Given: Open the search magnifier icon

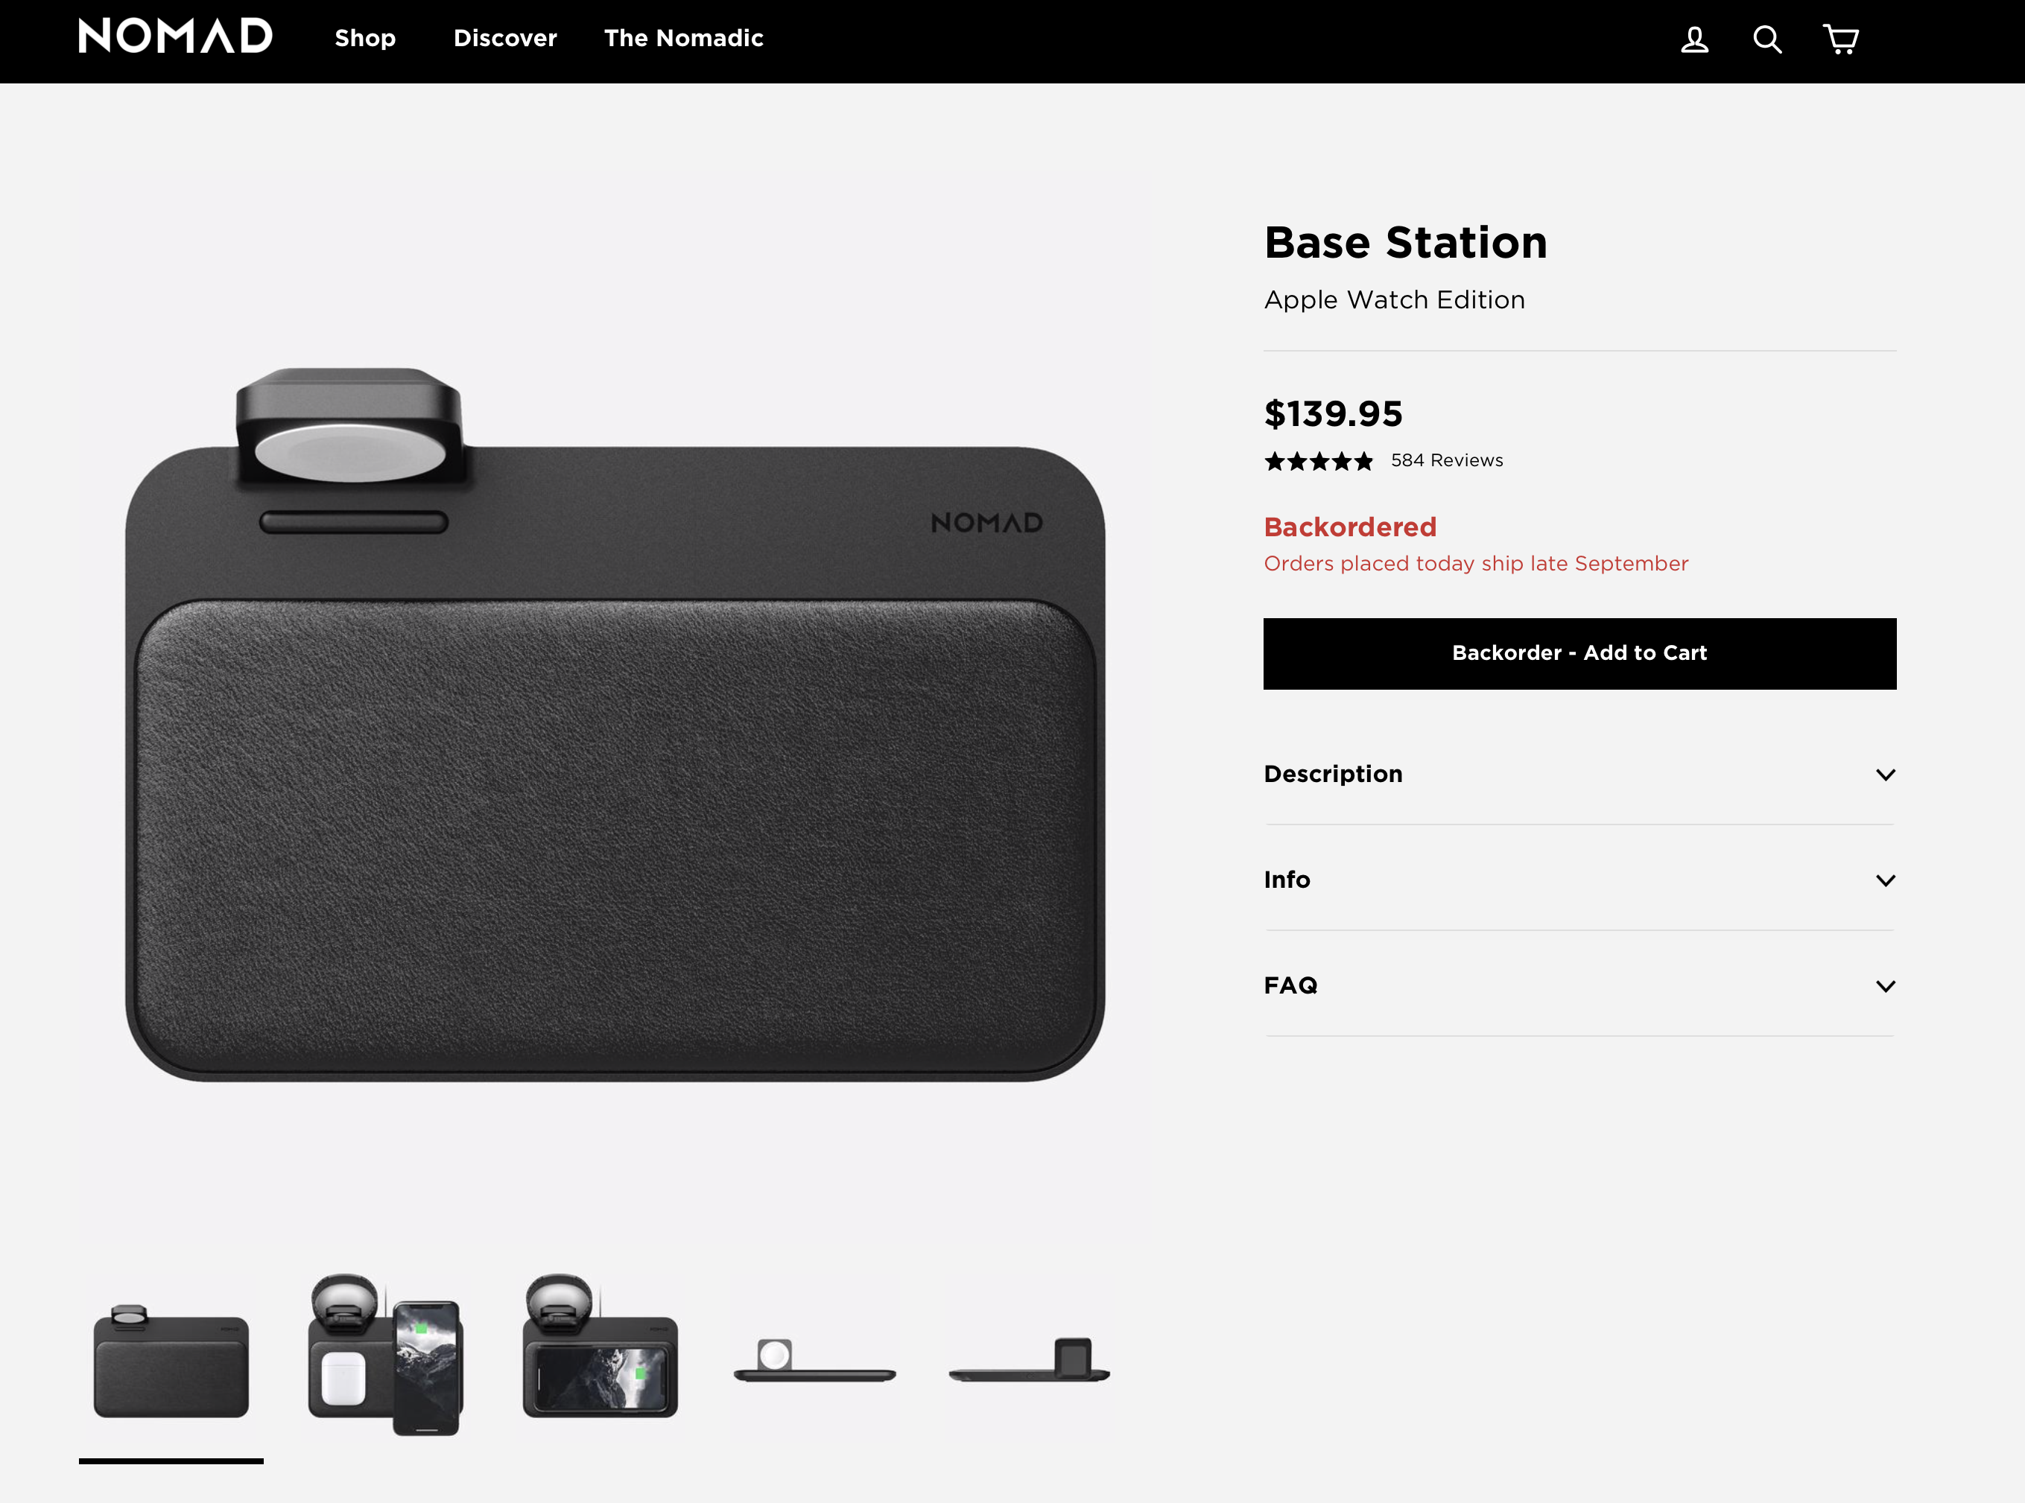Looking at the screenshot, I should click(x=1766, y=39).
